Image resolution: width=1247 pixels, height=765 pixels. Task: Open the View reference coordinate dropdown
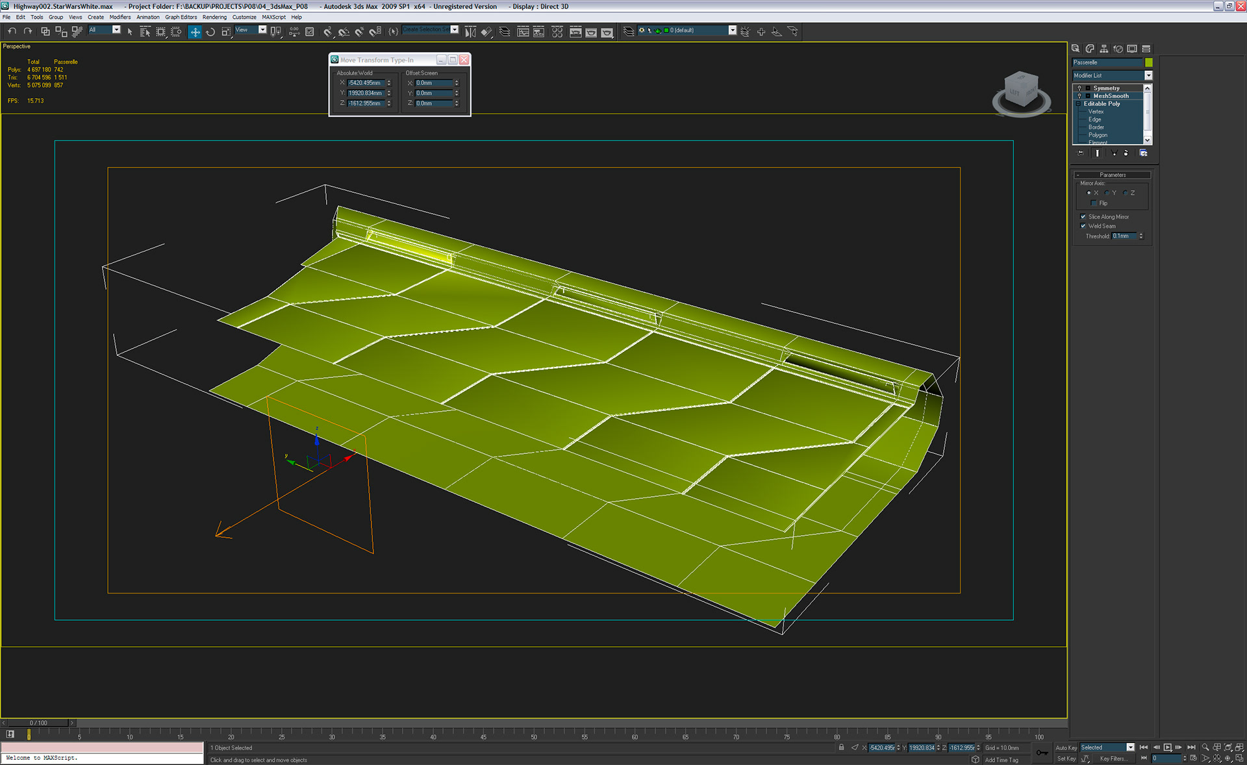pos(262,30)
